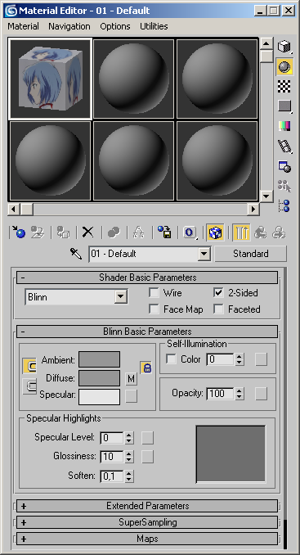Click the Opacity value field
Image resolution: width=300 pixels, height=555 pixels.
pyautogui.click(x=220, y=393)
